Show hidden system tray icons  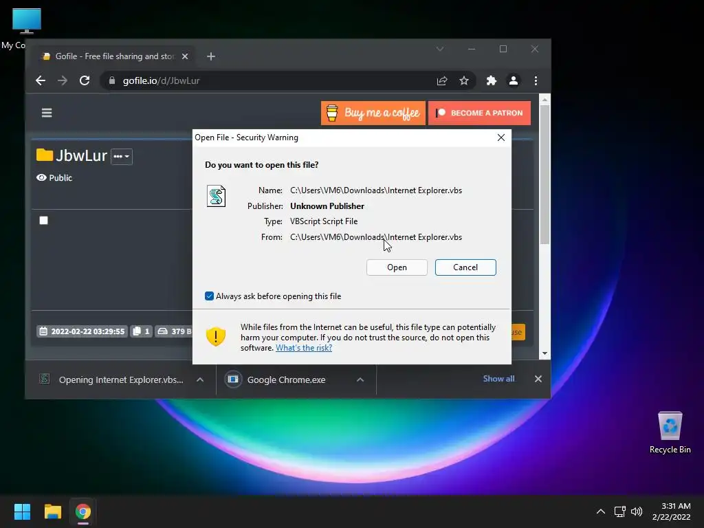(601, 511)
